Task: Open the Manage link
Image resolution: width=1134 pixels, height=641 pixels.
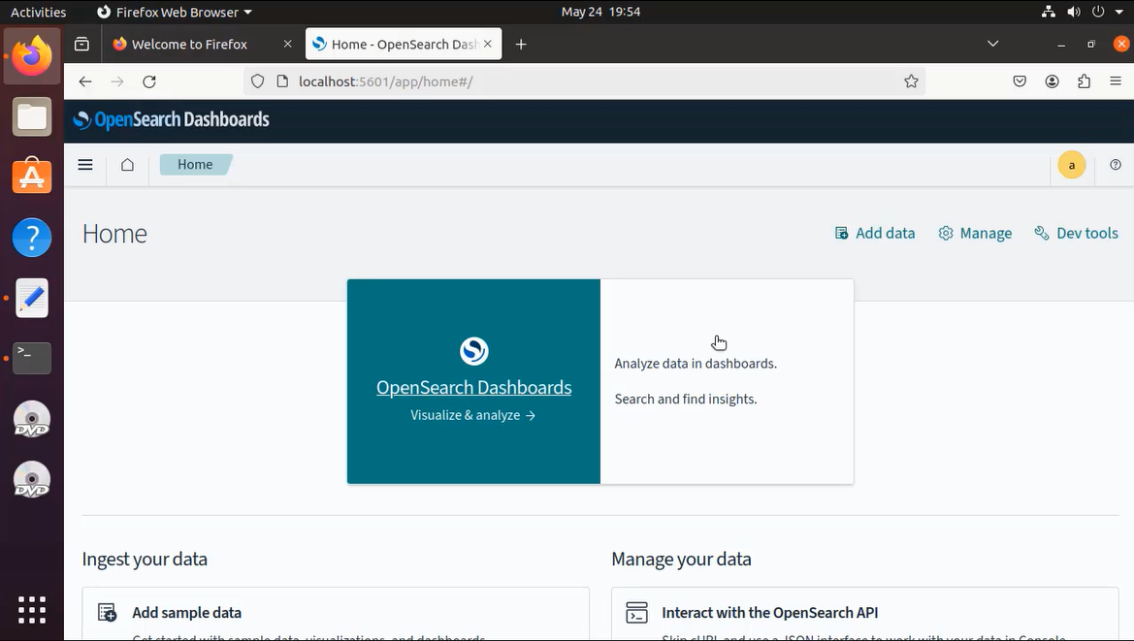Action: (x=975, y=234)
